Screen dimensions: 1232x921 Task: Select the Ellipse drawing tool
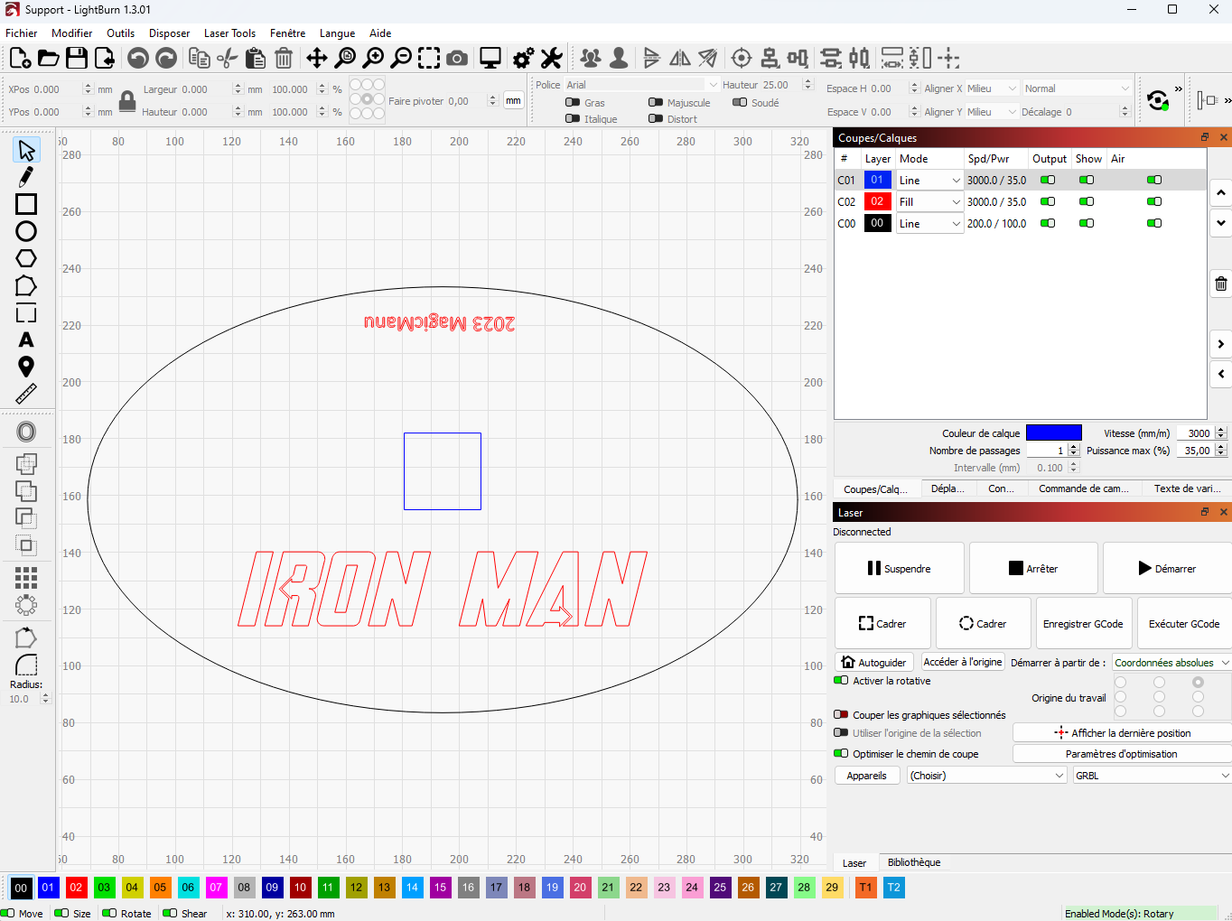(x=26, y=232)
